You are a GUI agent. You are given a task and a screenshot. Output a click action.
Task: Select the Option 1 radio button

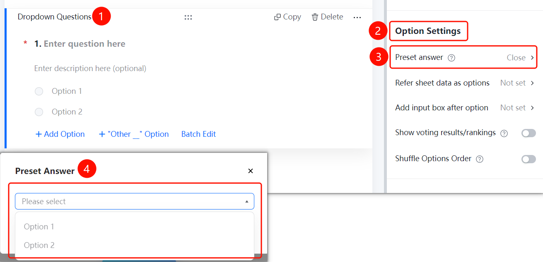pos(39,91)
